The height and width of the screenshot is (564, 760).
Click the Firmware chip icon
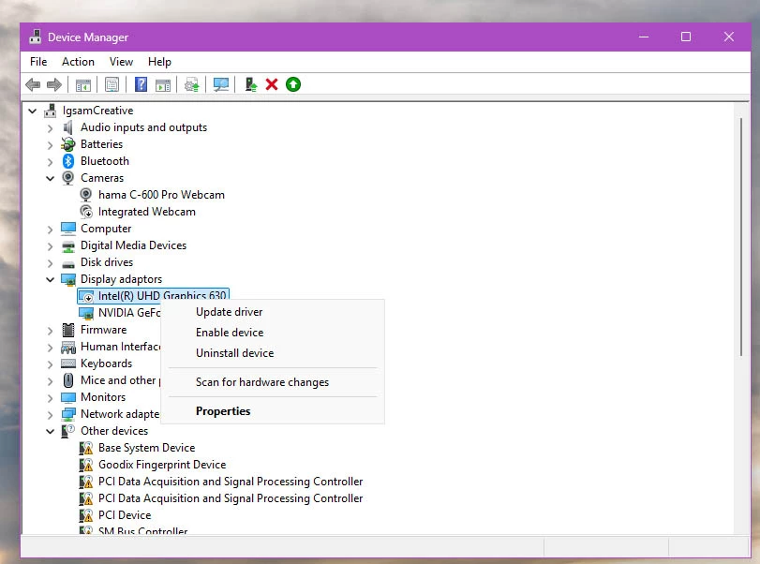[68, 330]
